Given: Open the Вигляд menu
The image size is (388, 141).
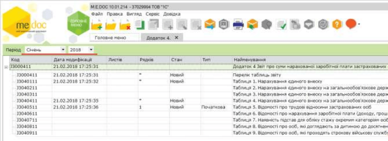Looking at the screenshot, I should [134, 14].
